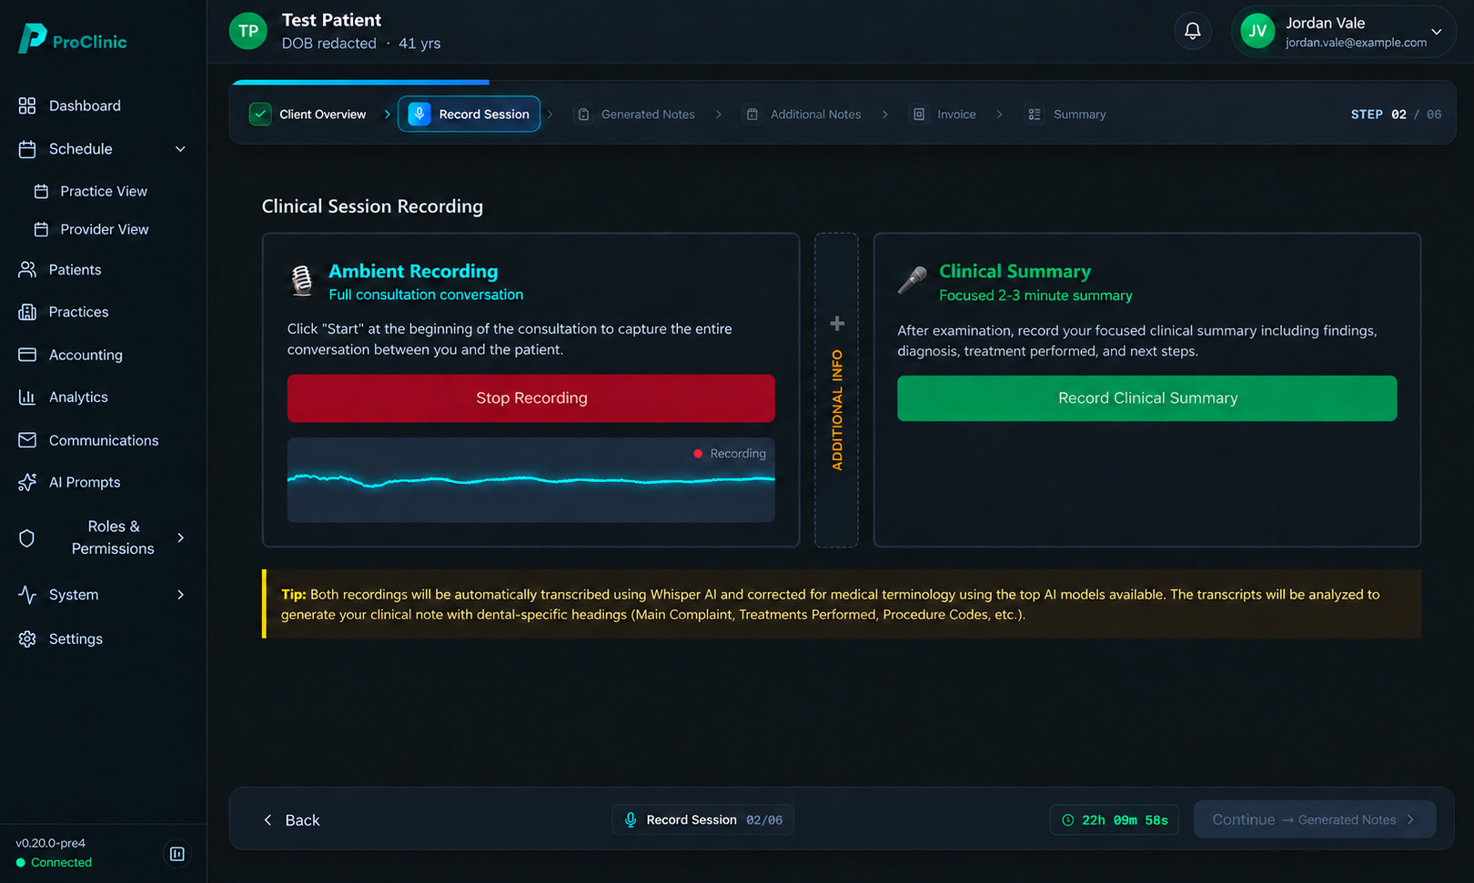Click the session timer badge
This screenshot has width=1474, height=883.
coord(1115,820)
